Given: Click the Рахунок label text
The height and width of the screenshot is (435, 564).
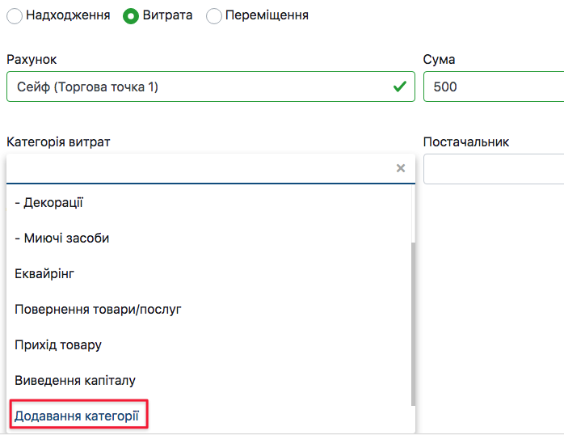Looking at the screenshot, I should [32, 60].
